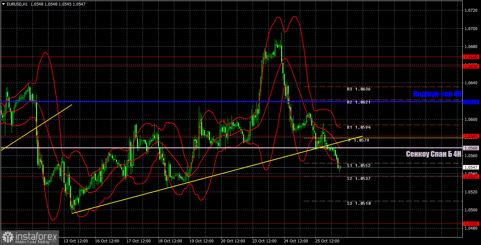The width and height of the screenshot is (481, 245).
Task: Select the R3 1.0636 pivot label
Action: point(359,89)
